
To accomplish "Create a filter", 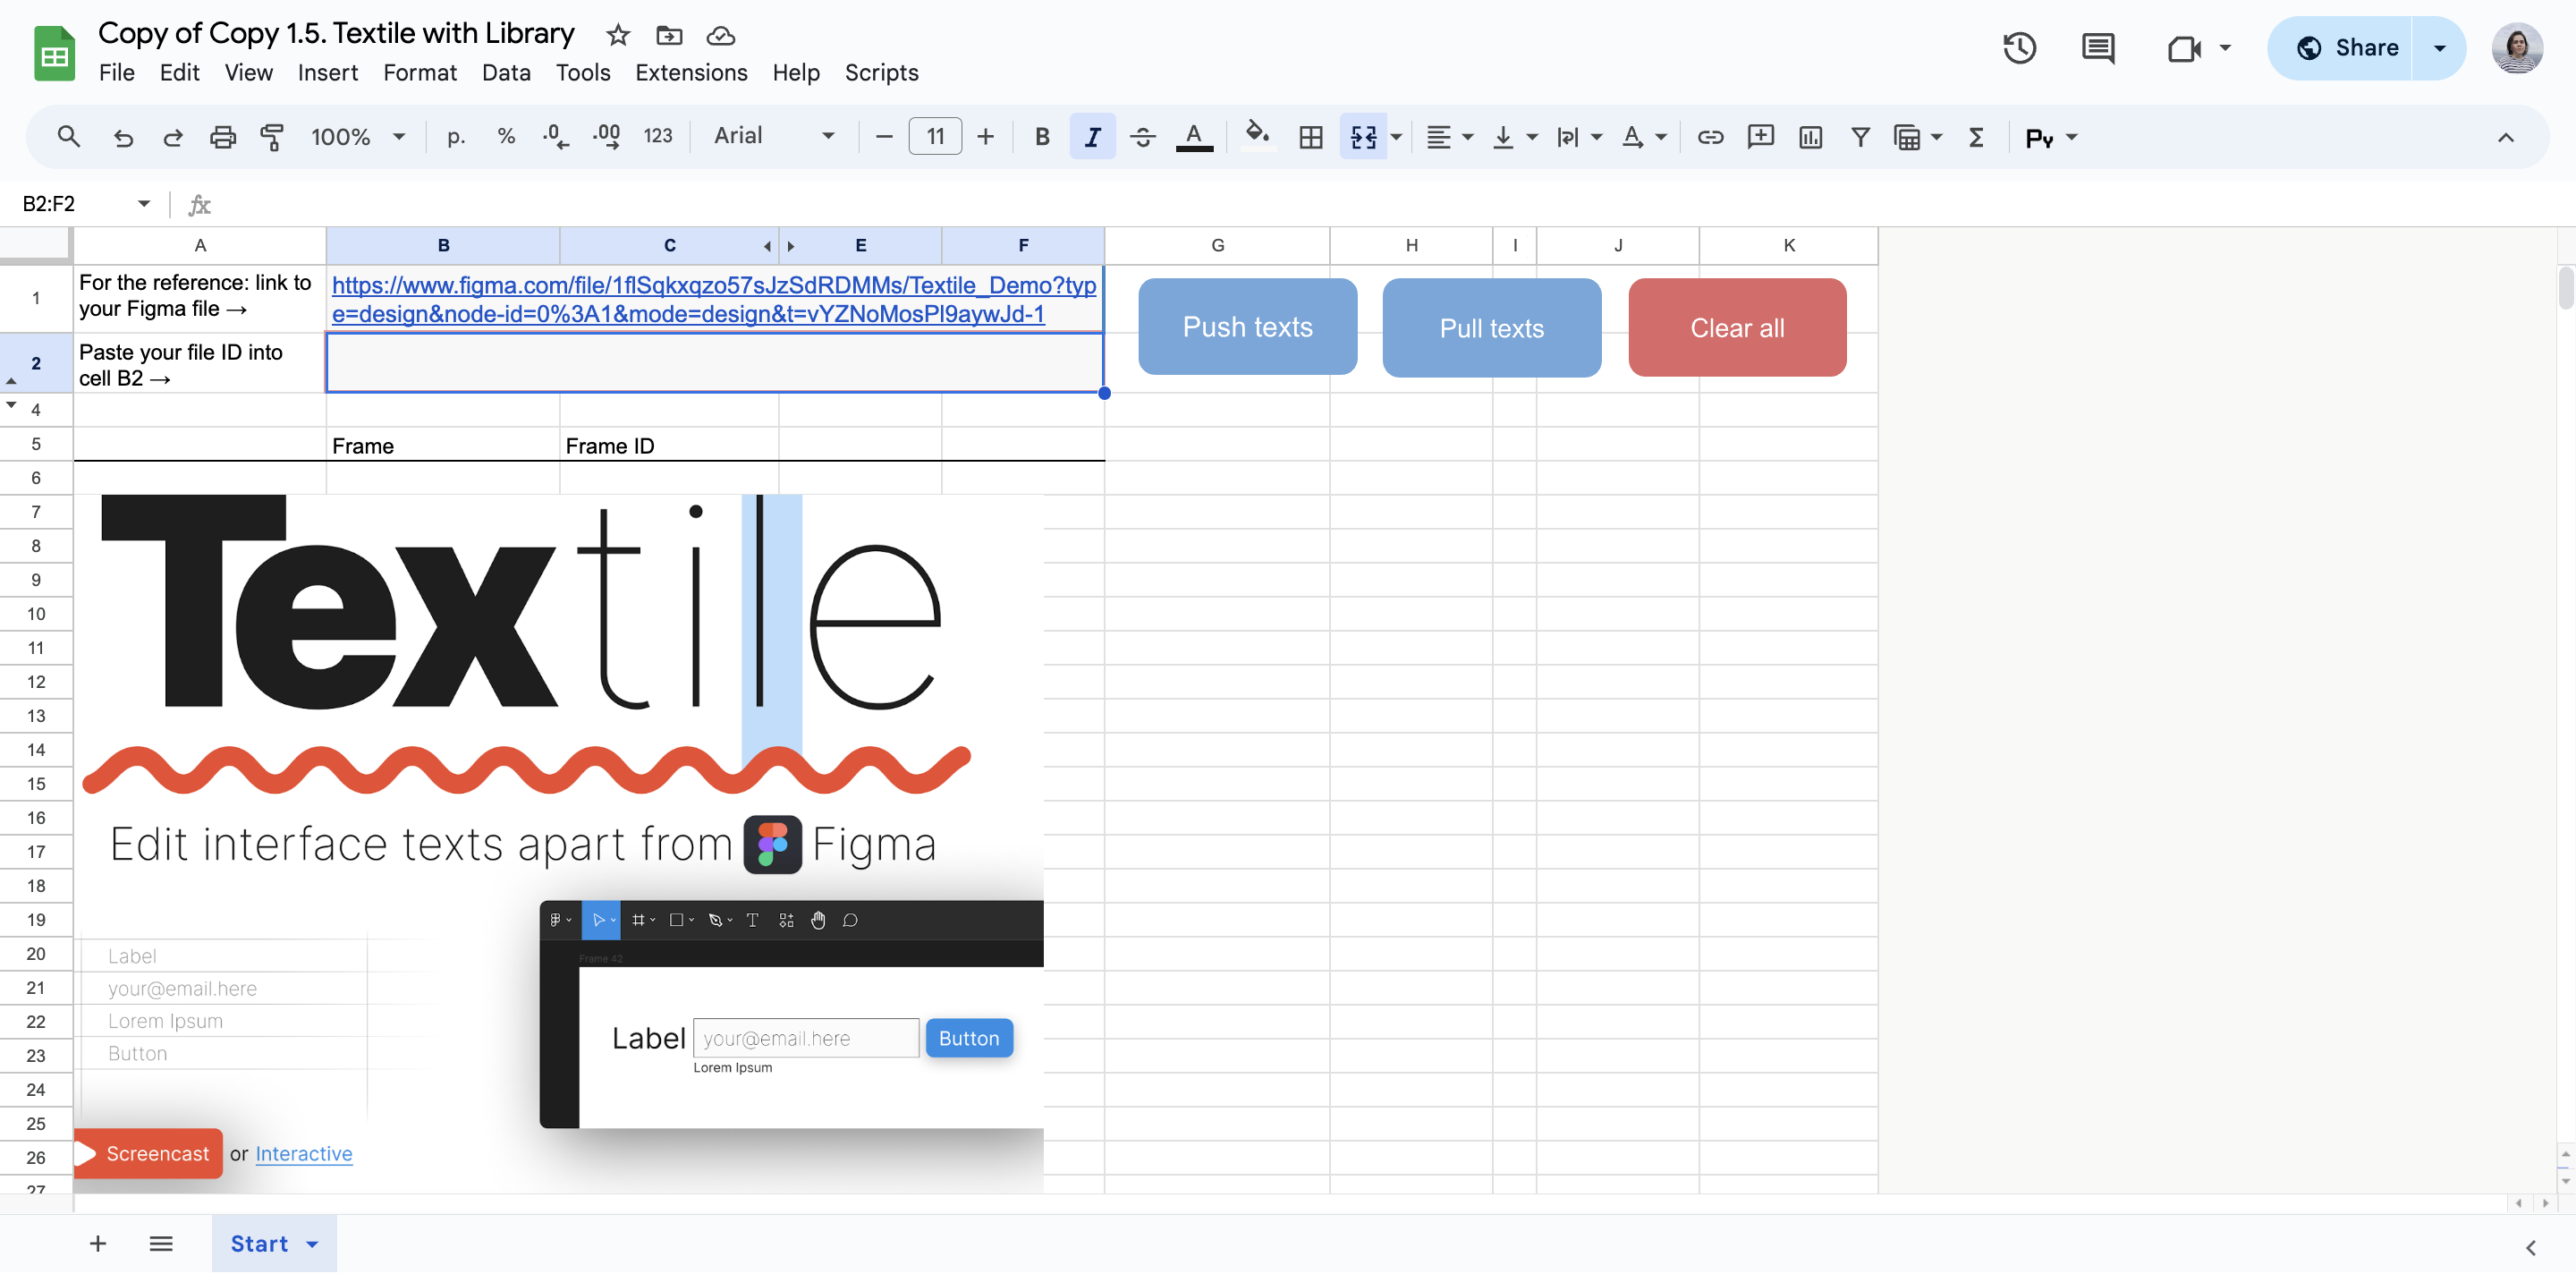I will tap(1860, 137).
